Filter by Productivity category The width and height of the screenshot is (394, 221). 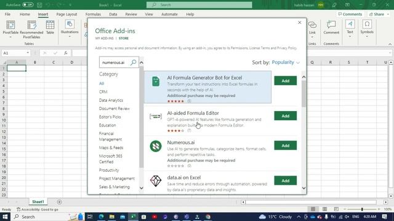109,170
